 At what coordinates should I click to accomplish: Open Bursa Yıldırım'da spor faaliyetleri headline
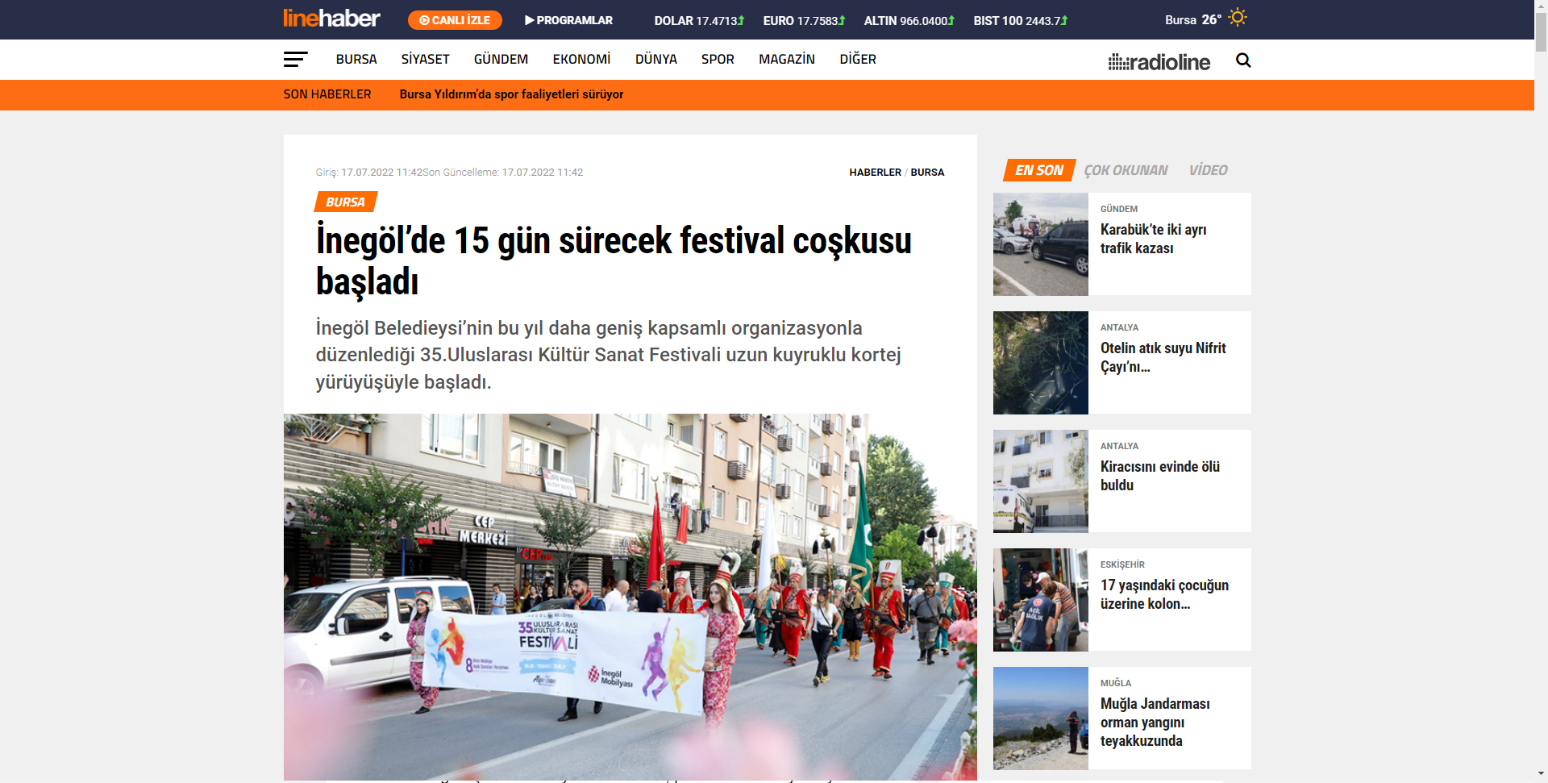[511, 94]
